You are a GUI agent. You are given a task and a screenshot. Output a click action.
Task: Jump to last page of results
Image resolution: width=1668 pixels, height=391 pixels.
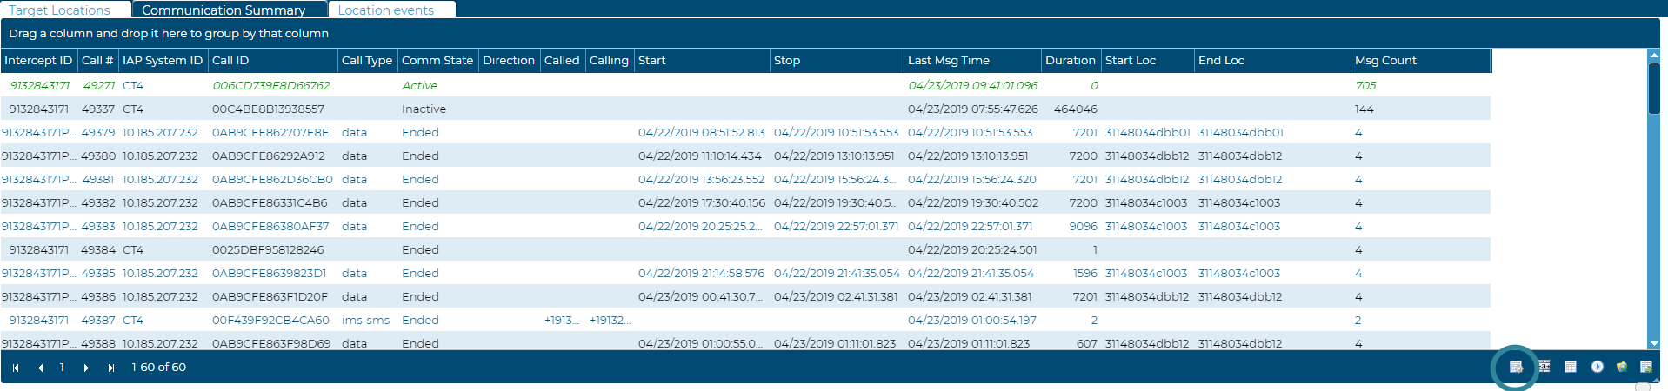point(110,368)
